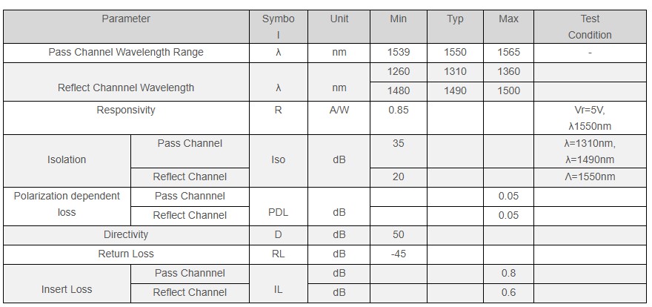Select the 1539 minimum wavelength cell
Screen dimensions: 652x307
399,53
